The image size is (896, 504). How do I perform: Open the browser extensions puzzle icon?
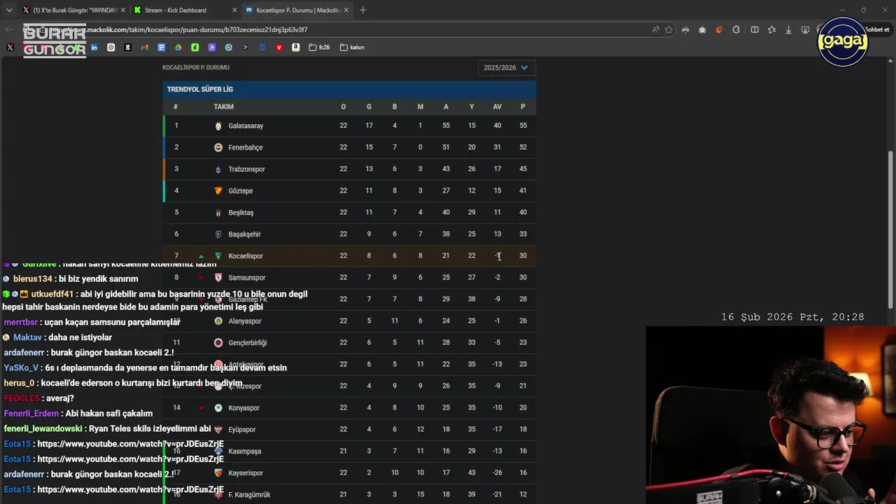click(x=736, y=29)
